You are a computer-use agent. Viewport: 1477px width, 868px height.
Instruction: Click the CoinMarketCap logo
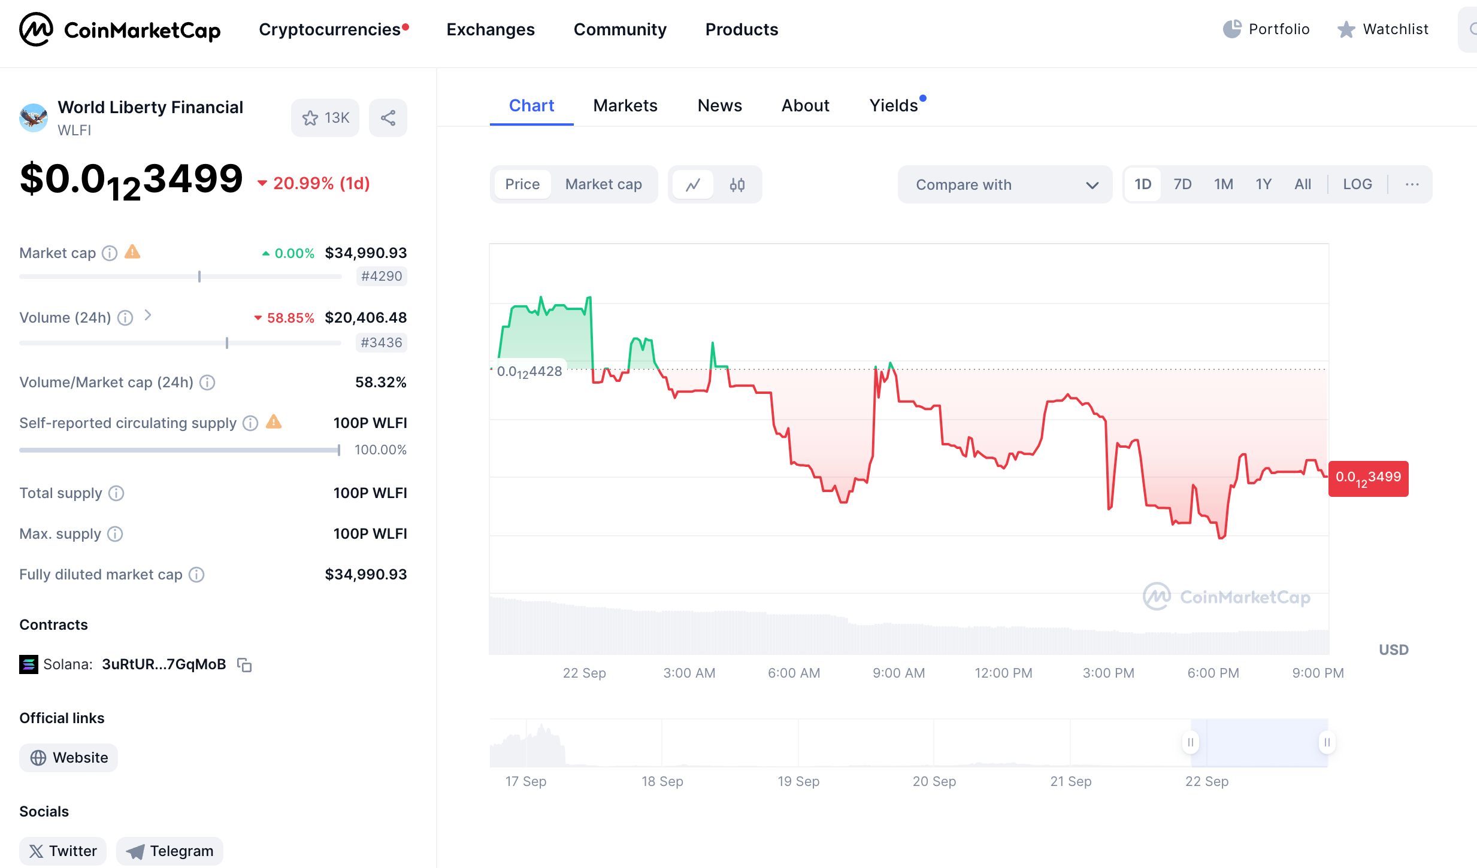click(120, 29)
